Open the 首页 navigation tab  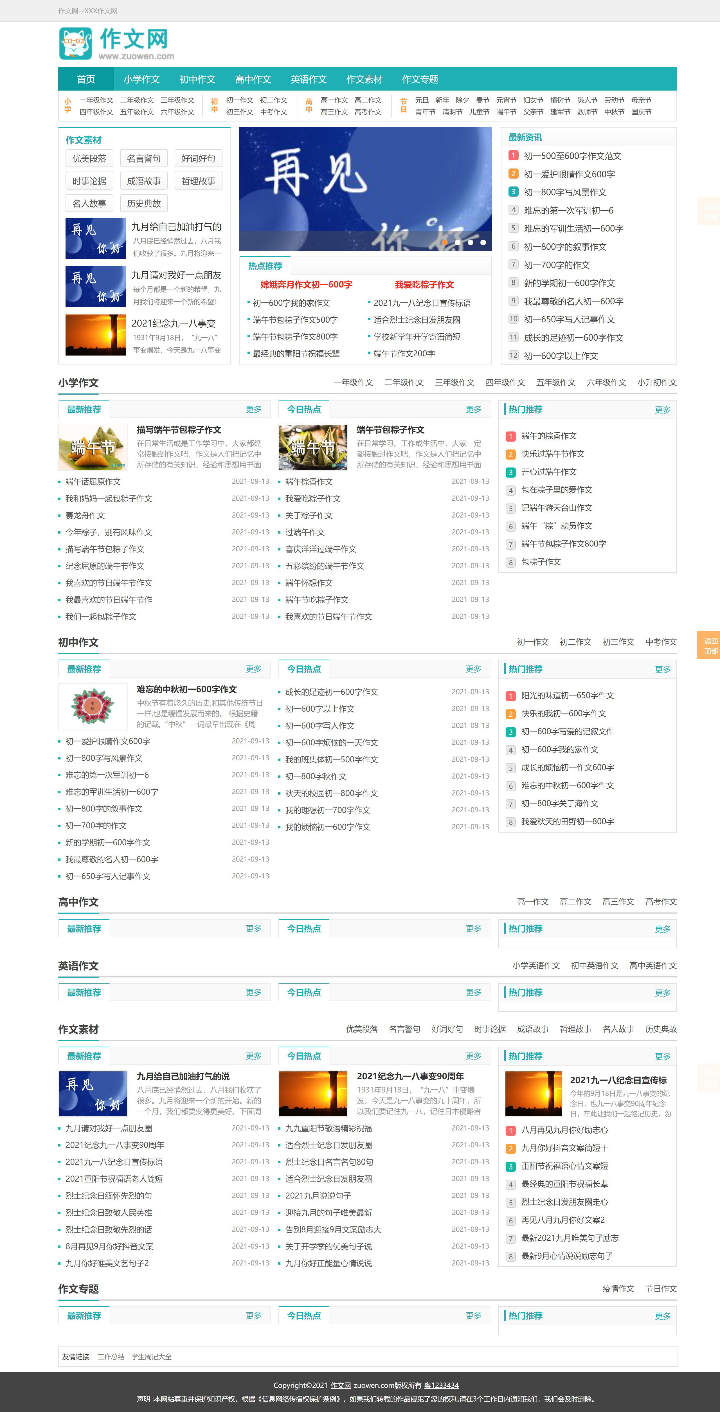click(x=86, y=79)
